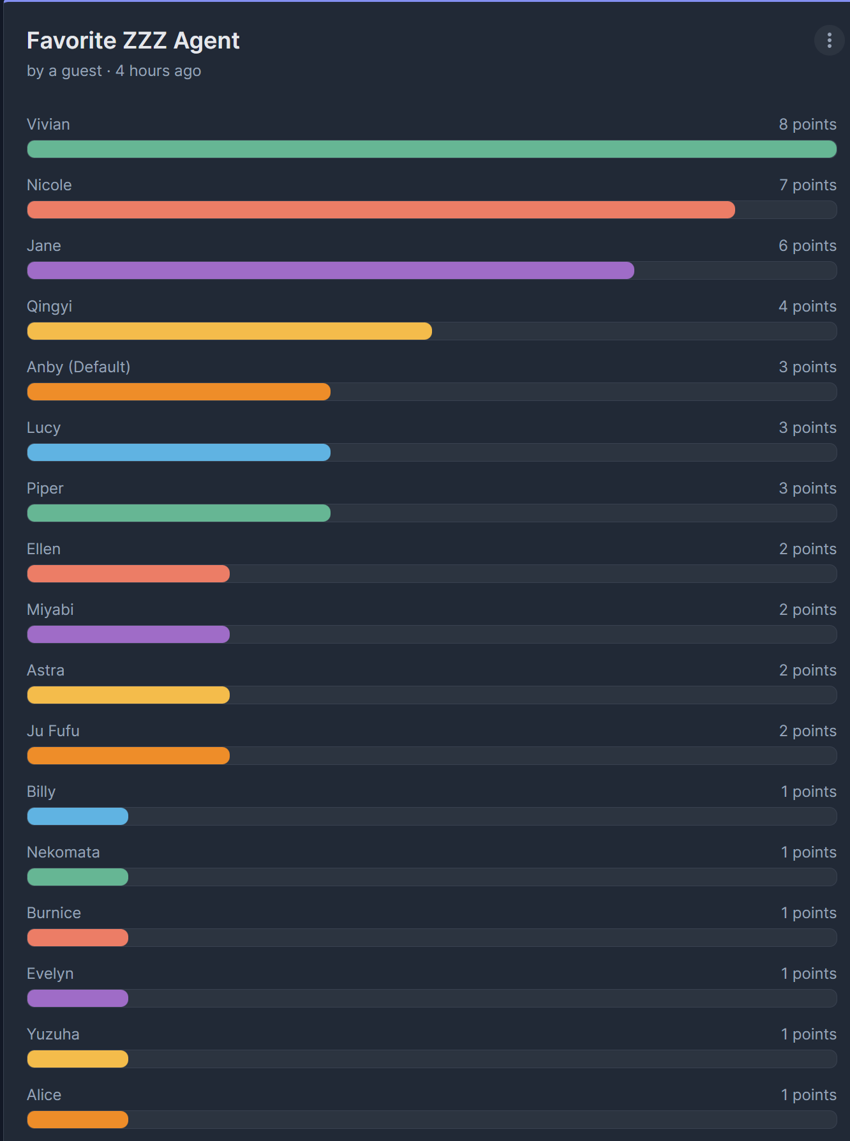This screenshot has width=850, height=1141.
Task: Select the Qingyi option label
Action: pyautogui.click(x=49, y=306)
